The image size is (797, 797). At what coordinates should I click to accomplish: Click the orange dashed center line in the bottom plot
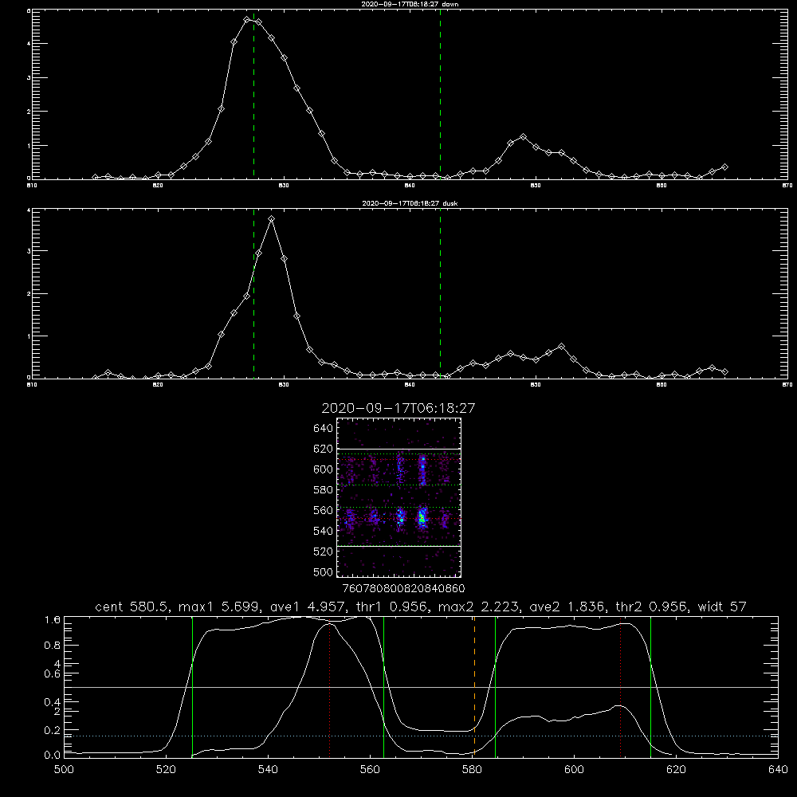(x=474, y=686)
